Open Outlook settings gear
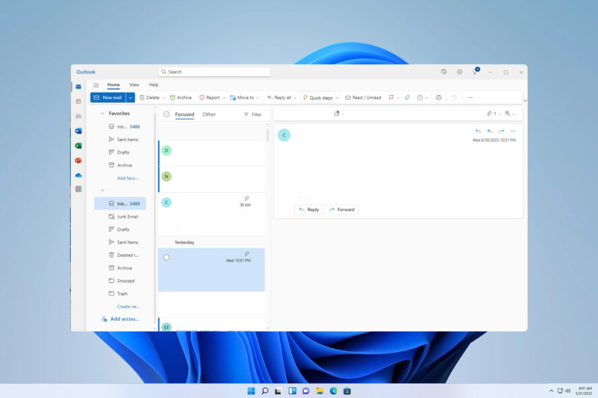The image size is (598, 398). click(x=460, y=72)
